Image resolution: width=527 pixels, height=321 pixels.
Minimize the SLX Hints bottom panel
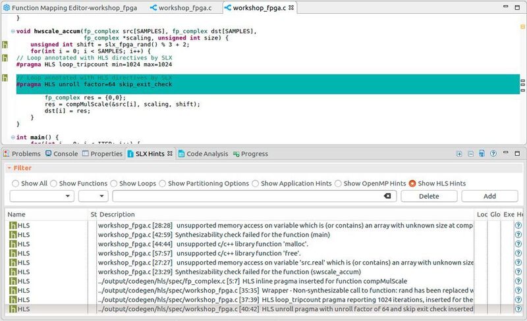[505, 153]
